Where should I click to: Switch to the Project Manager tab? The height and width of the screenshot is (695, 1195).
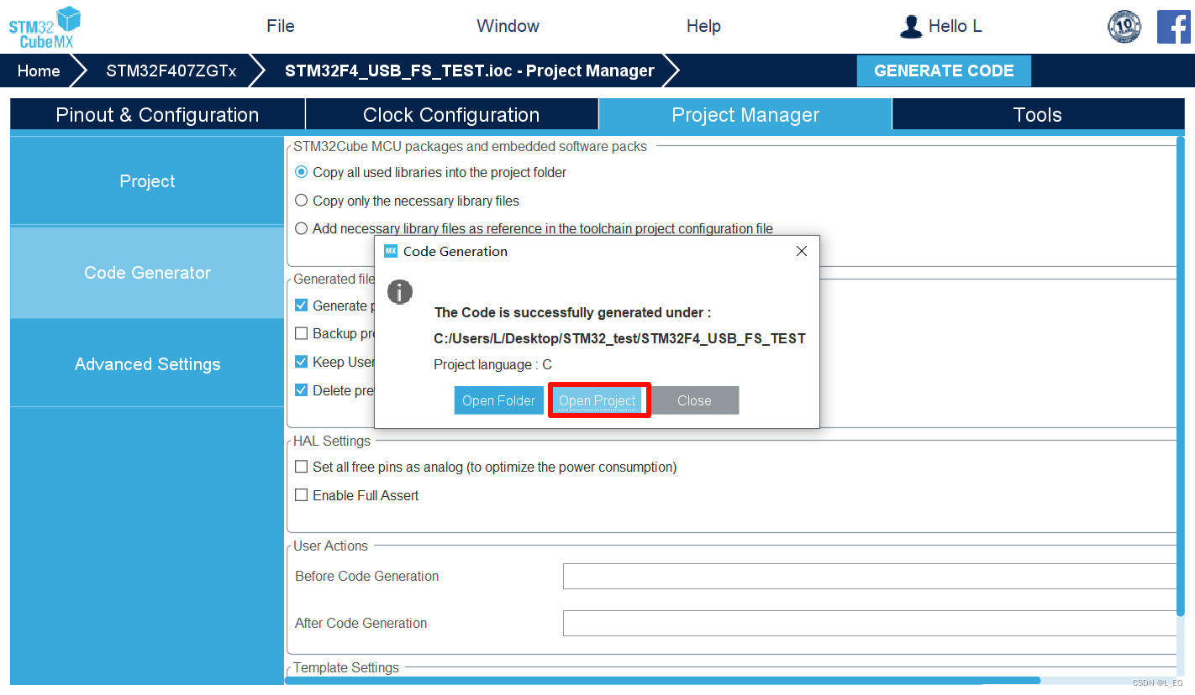coord(745,115)
